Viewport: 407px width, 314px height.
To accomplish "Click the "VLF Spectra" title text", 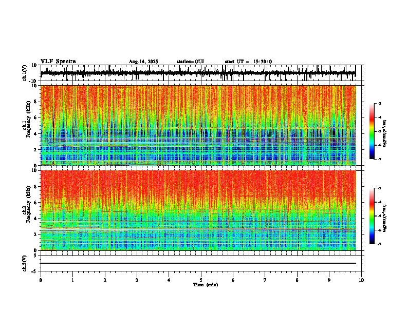I will point(58,62).
